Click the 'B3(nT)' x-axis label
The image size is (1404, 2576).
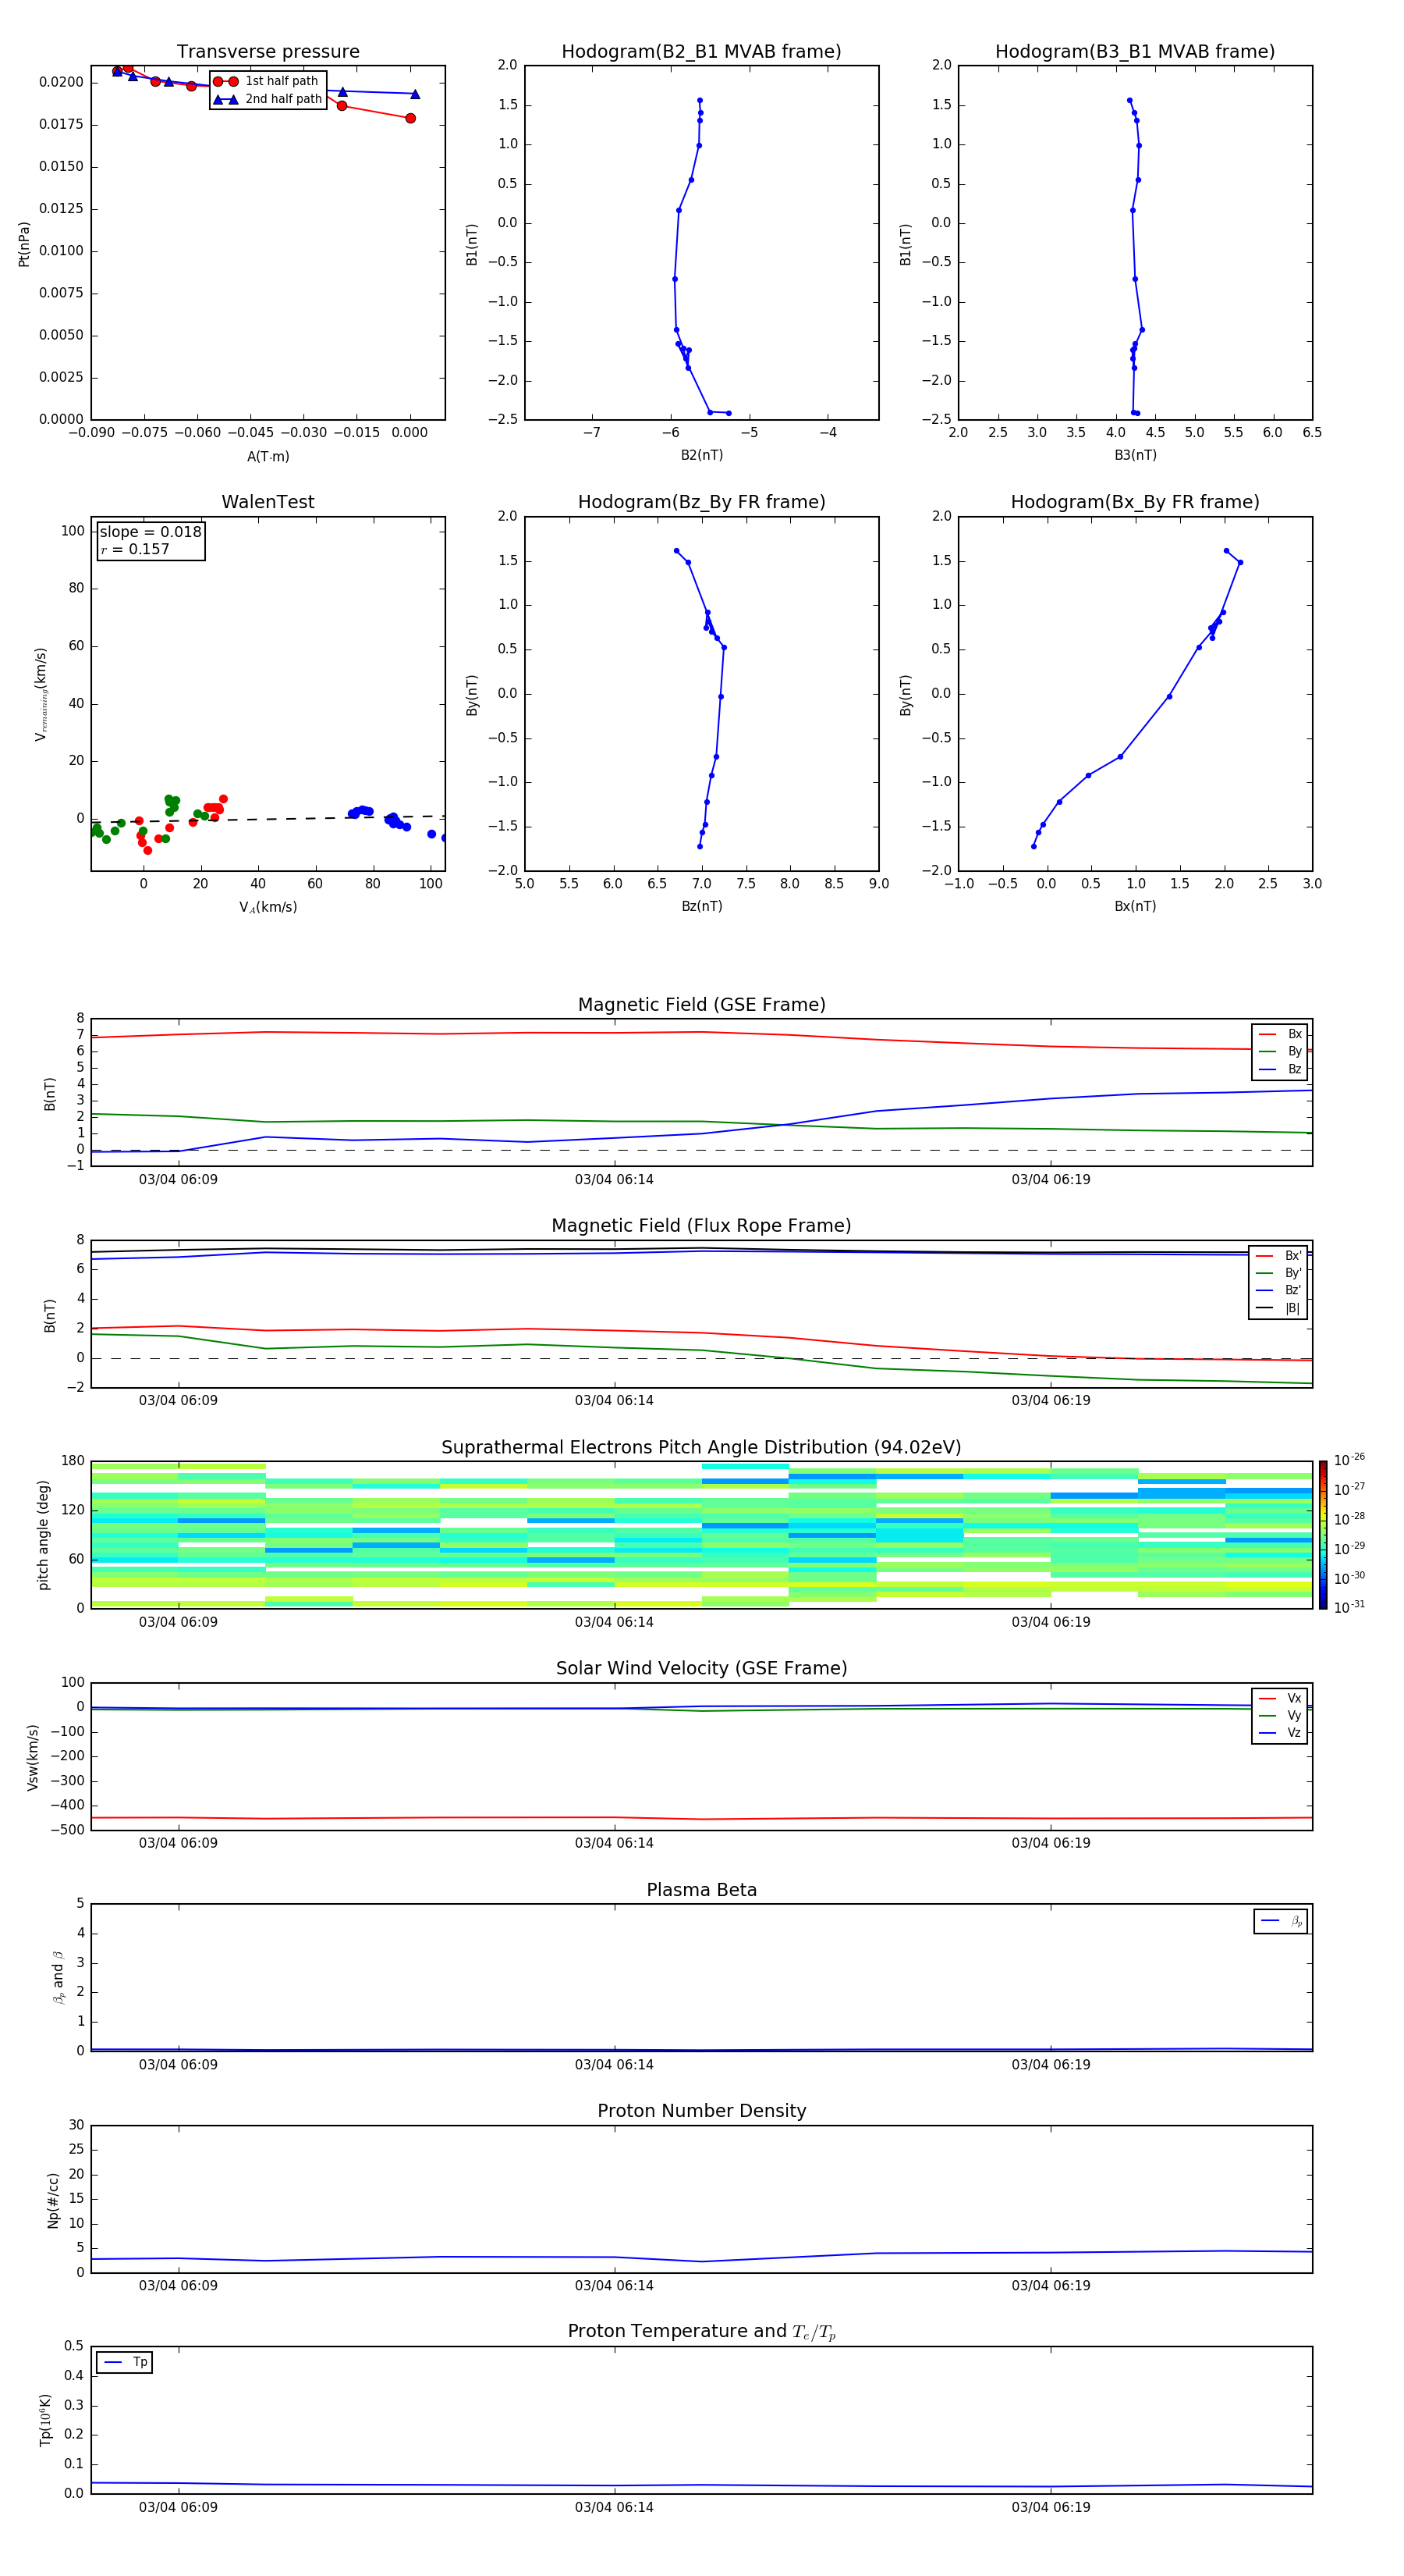click(1135, 455)
